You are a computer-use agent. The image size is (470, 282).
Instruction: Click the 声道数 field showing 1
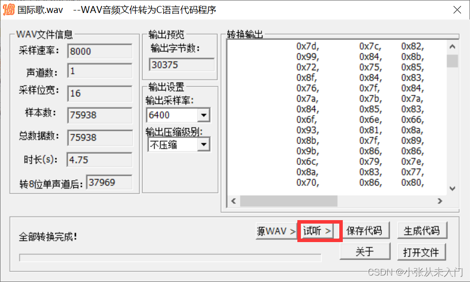pyautogui.click(x=100, y=71)
